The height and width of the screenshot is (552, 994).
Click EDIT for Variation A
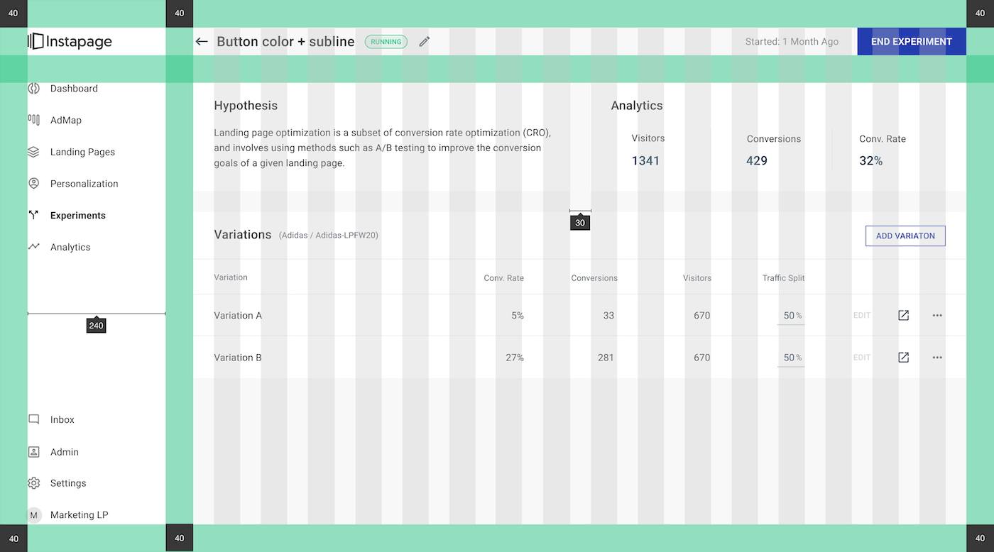(862, 315)
